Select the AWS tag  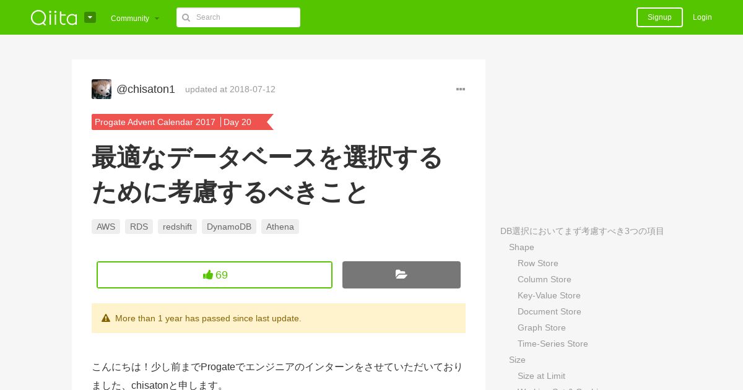pyautogui.click(x=106, y=227)
